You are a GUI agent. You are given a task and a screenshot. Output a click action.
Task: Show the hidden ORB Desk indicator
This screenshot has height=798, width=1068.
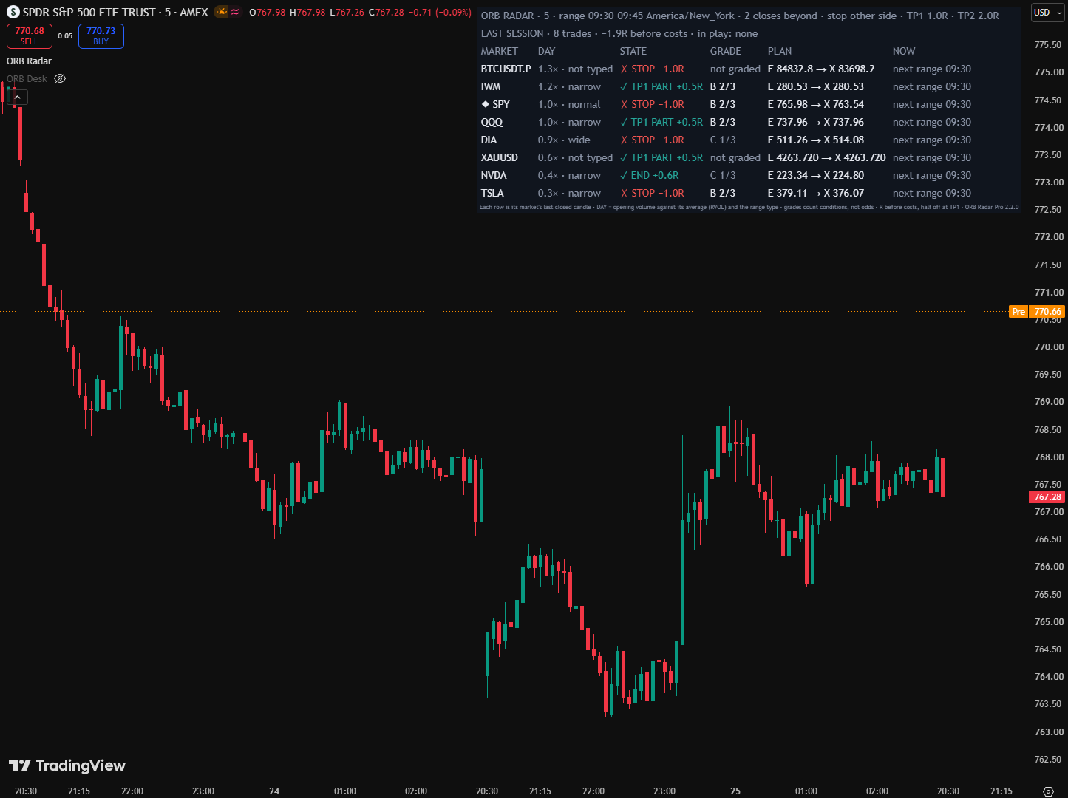pyautogui.click(x=60, y=78)
